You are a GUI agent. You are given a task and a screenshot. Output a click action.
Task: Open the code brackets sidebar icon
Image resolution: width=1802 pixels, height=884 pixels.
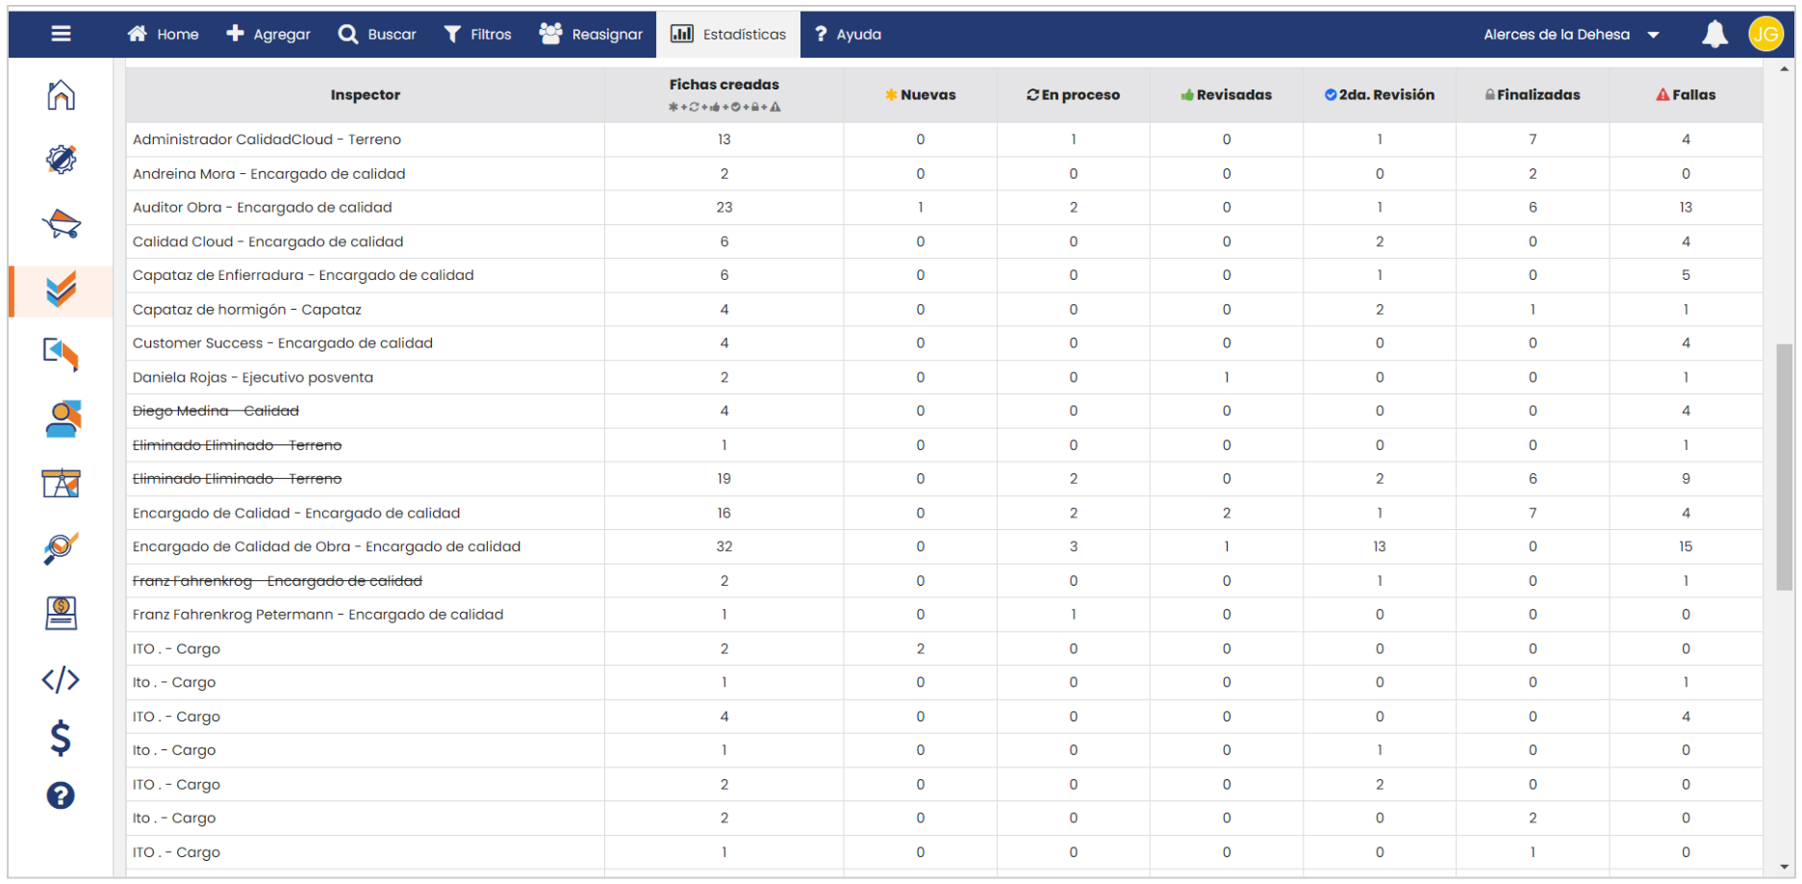pyautogui.click(x=61, y=680)
